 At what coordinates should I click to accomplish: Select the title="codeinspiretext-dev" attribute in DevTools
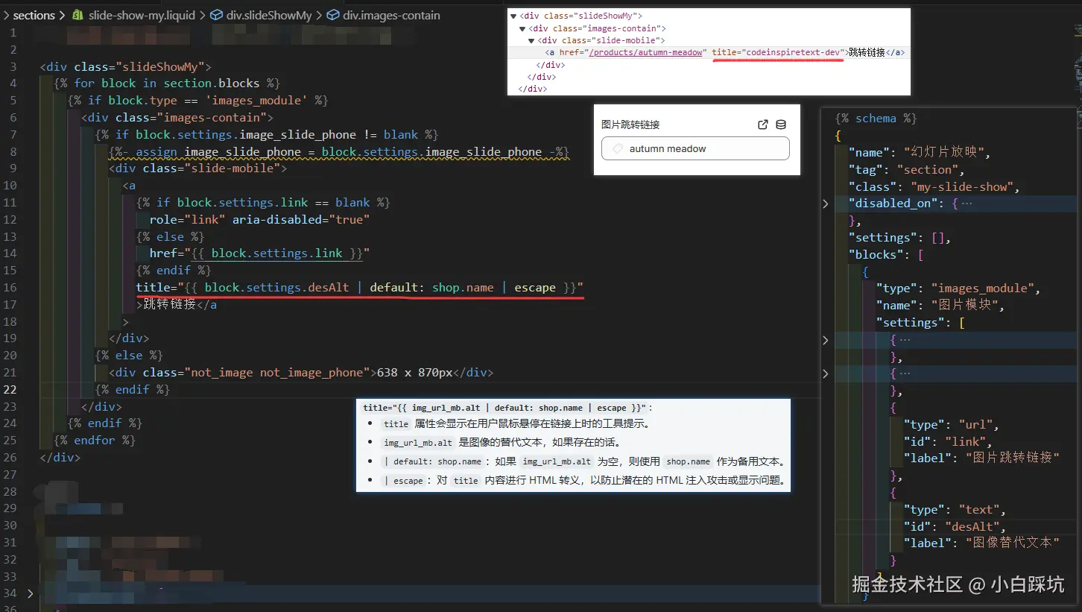pos(777,52)
